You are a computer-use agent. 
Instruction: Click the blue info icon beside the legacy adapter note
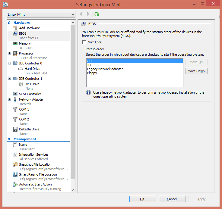[88, 92]
